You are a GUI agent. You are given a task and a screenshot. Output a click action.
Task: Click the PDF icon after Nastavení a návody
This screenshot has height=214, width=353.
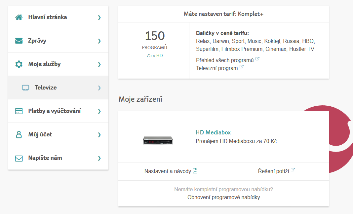pyautogui.click(x=195, y=171)
